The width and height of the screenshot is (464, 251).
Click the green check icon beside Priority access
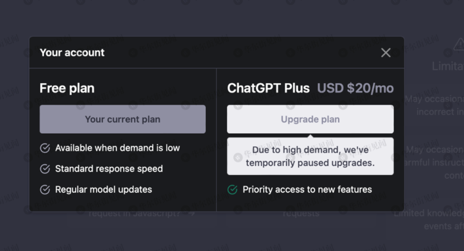pos(233,190)
